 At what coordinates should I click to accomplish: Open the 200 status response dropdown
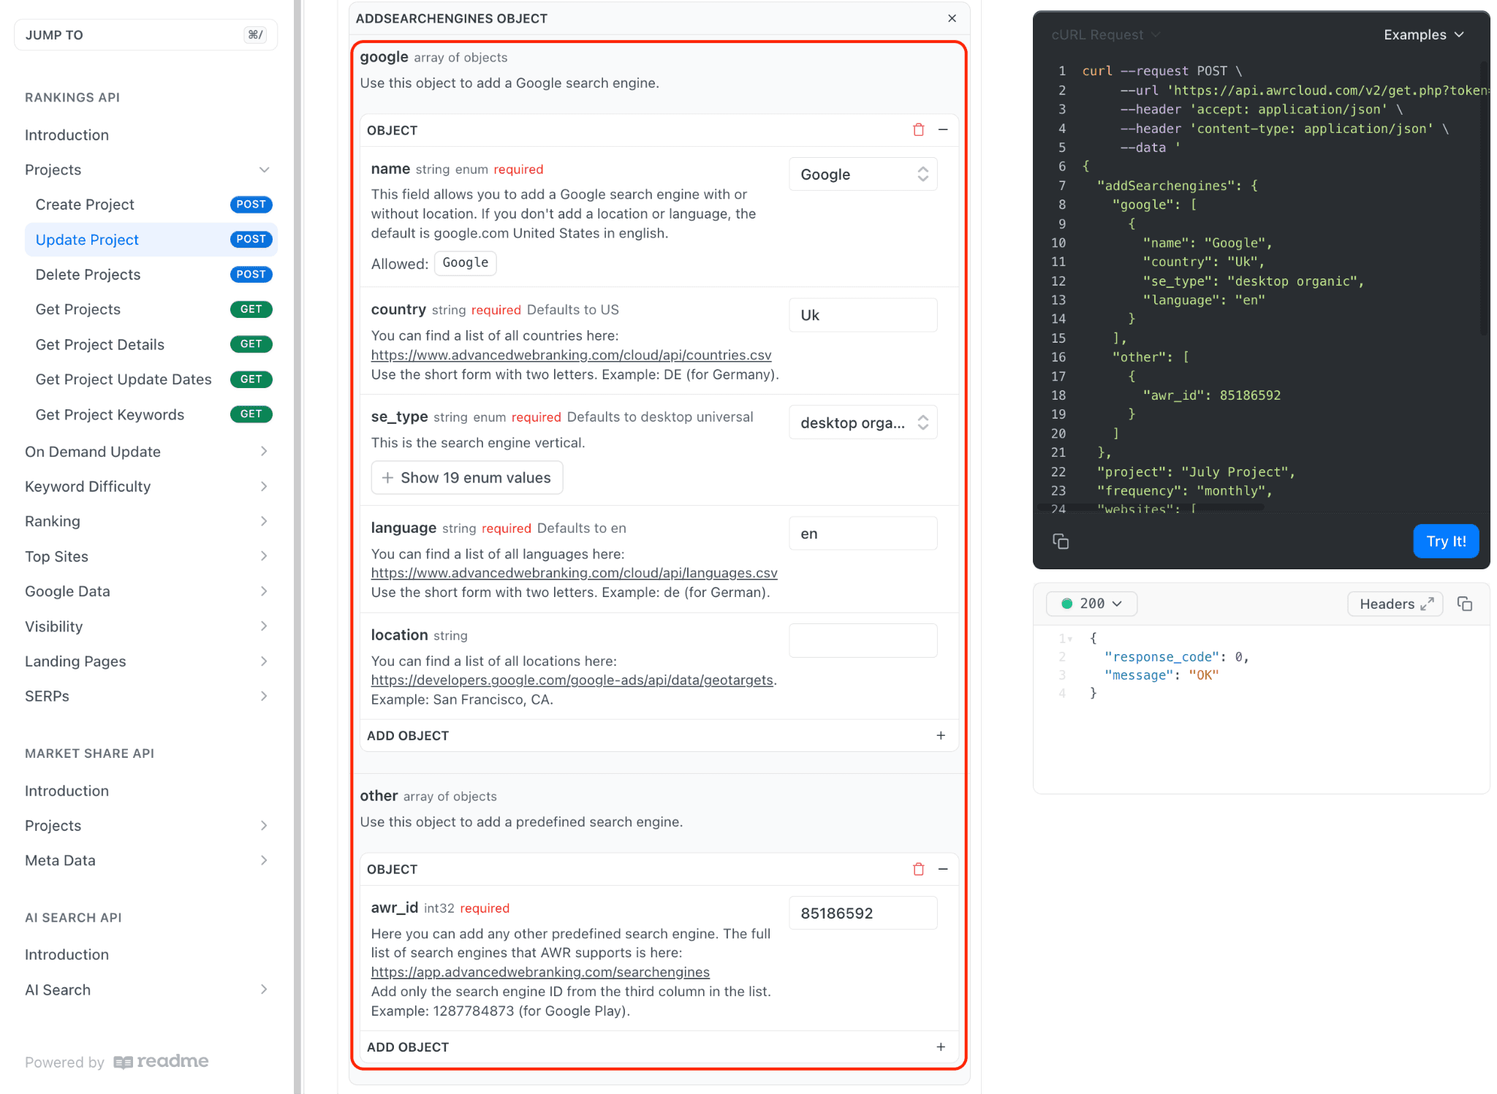point(1091,604)
